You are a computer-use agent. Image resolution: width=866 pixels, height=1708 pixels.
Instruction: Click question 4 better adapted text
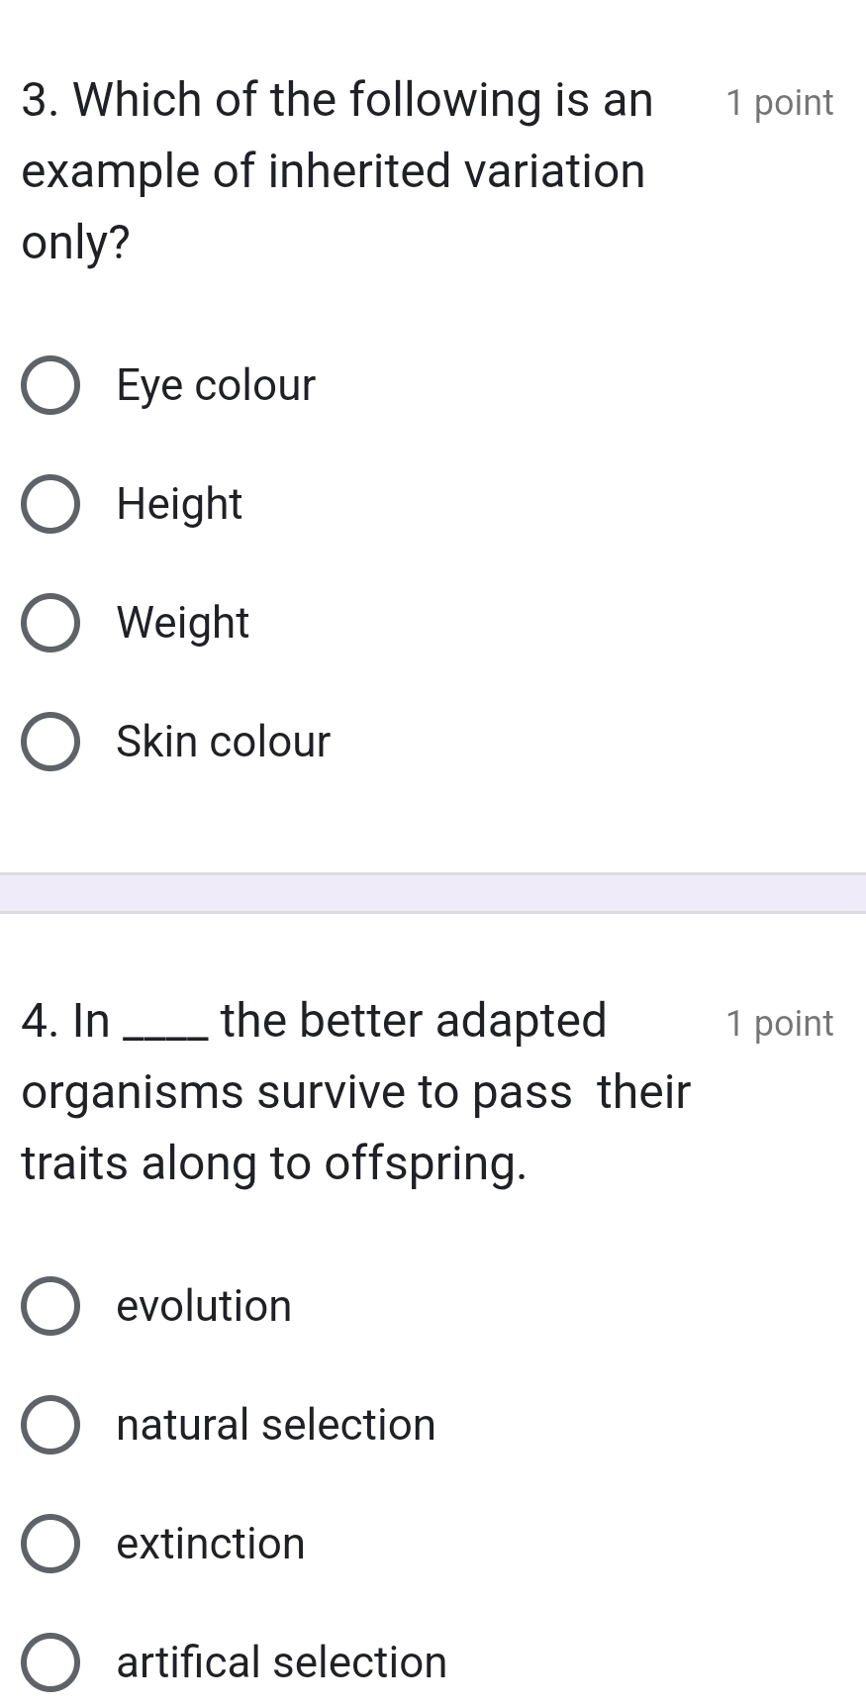[x=356, y=1092]
